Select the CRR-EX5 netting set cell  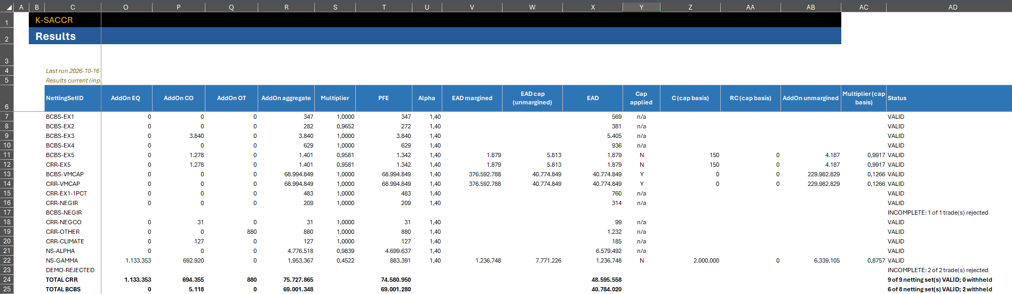73,165
